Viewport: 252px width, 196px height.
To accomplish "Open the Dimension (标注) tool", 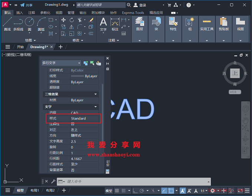I will click(x=115, y=24).
